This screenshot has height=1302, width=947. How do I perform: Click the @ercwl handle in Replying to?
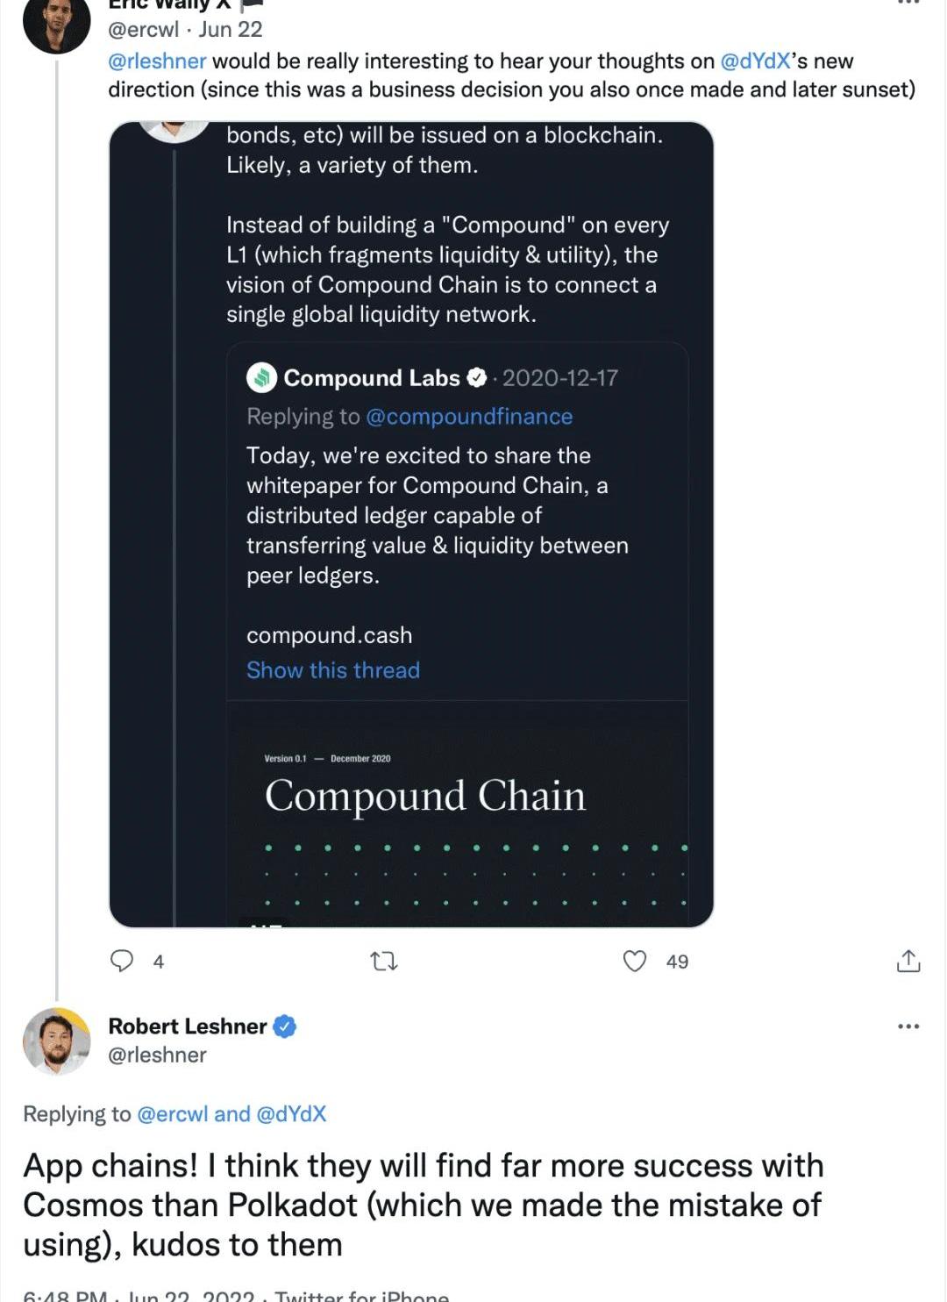pyautogui.click(x=173, y=1114)
